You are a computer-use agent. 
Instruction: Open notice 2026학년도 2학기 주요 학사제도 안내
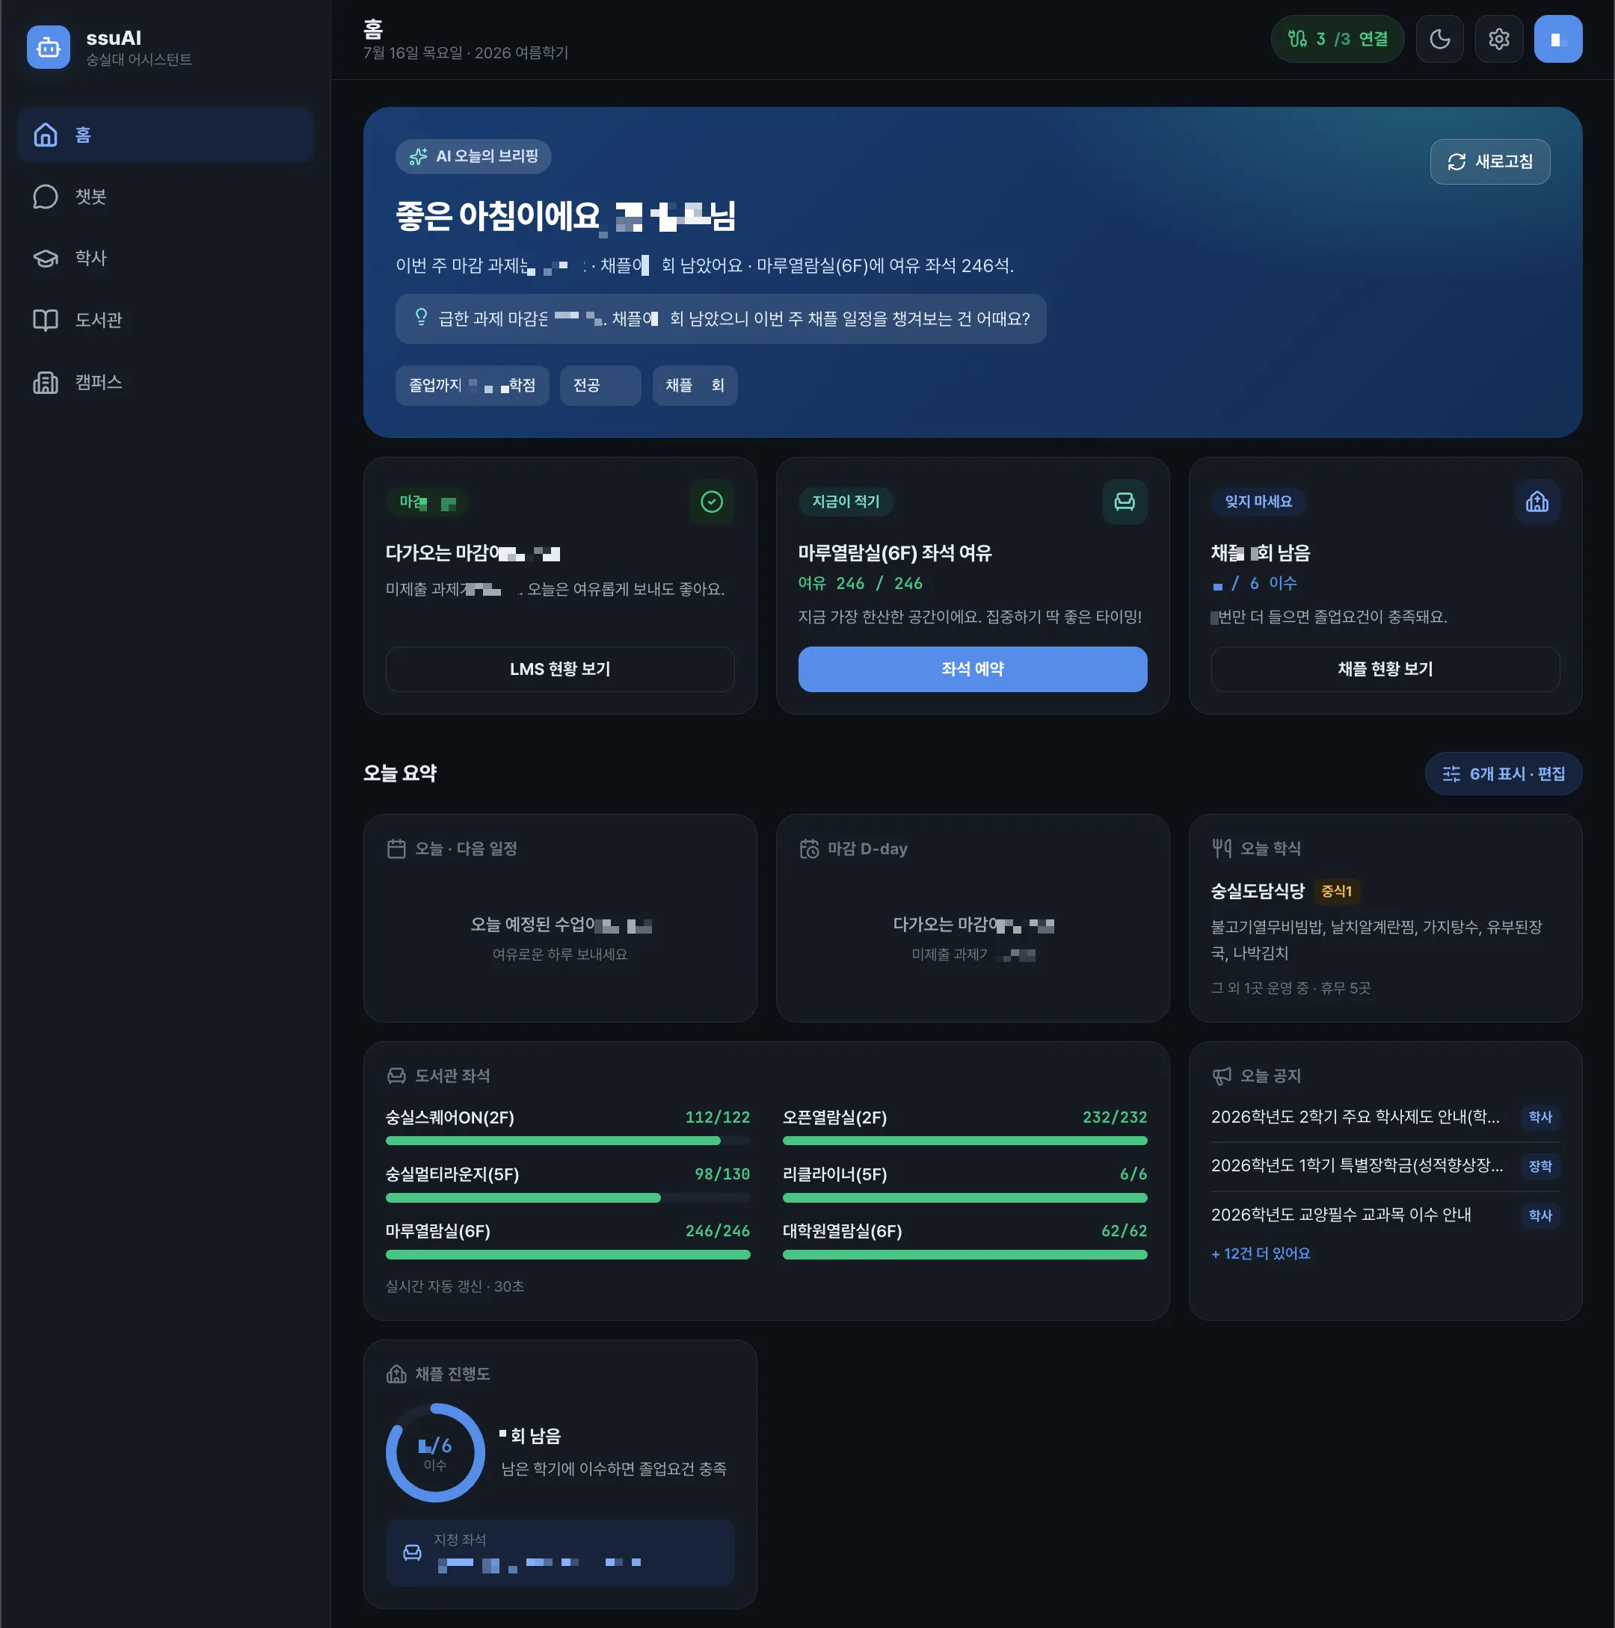click(x=1356, y=1117)
